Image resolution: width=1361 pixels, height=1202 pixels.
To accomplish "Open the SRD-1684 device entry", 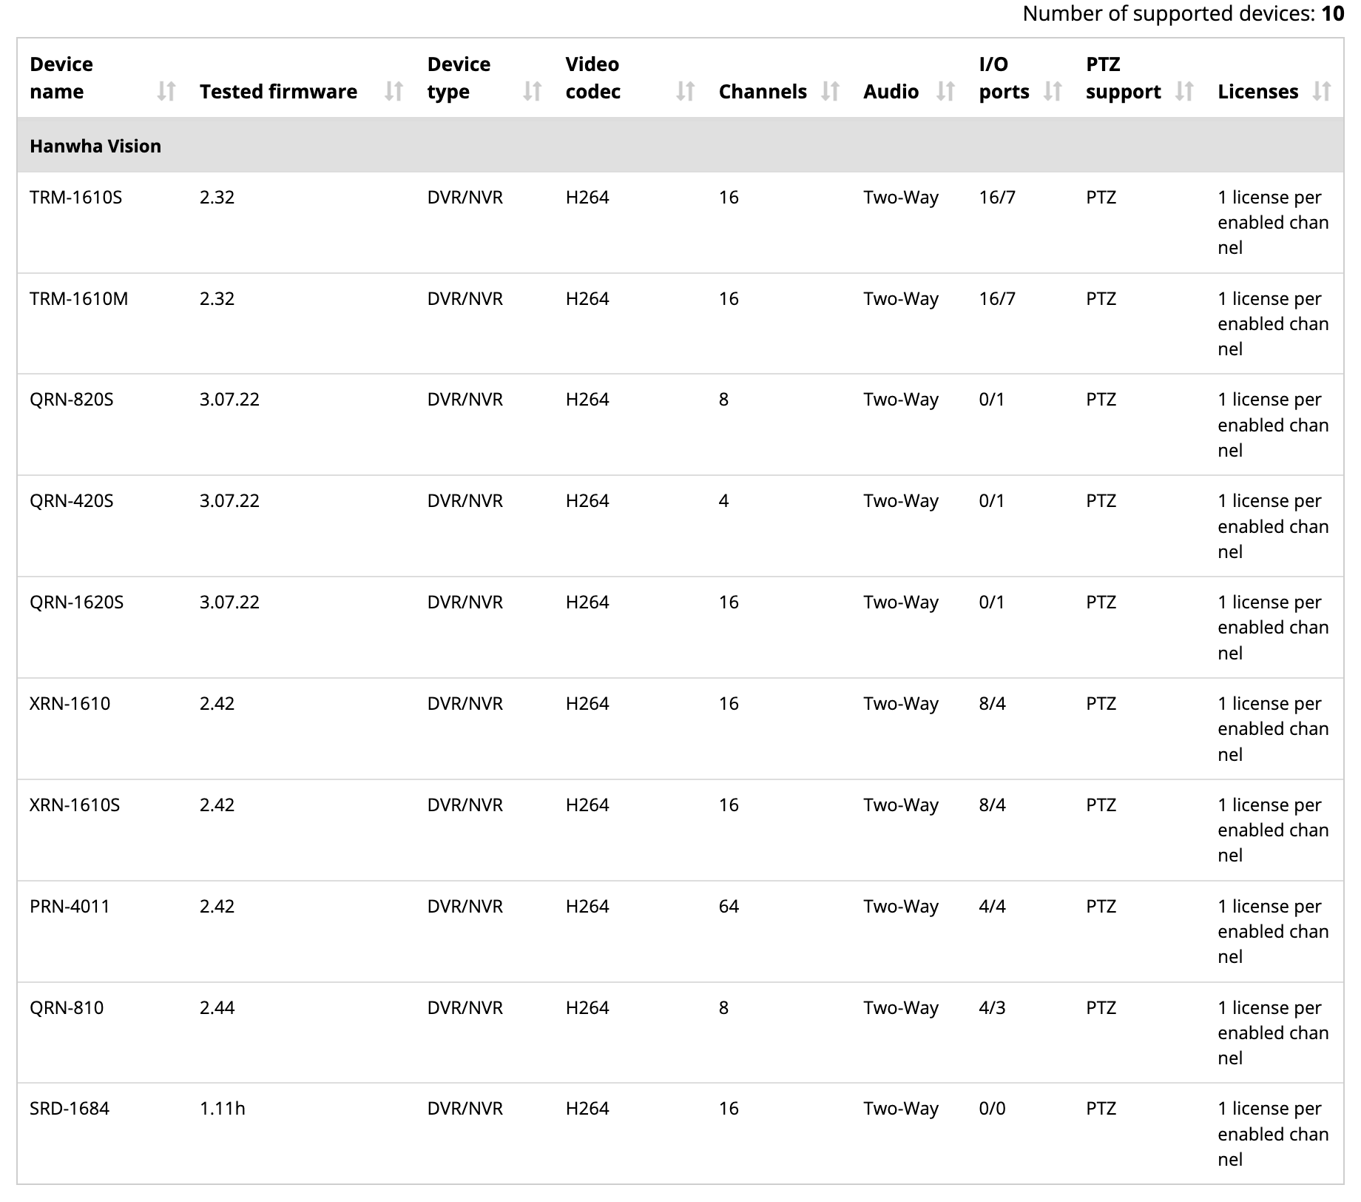I will coord(70,1109).
